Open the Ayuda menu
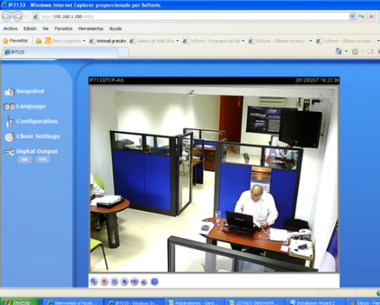The width and height of the screenshot is (380, 305). tap(116, 29)
